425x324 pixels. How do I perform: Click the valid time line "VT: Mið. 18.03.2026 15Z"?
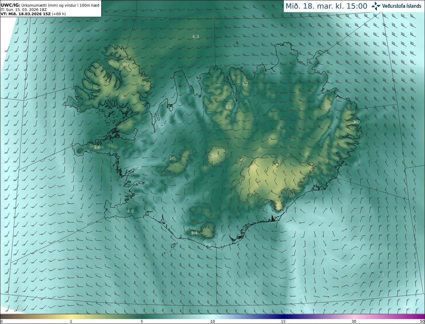pos(25,14)
